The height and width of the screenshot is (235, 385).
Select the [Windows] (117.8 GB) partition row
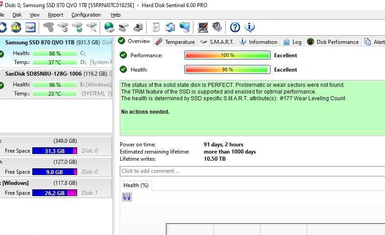(56, 188)
